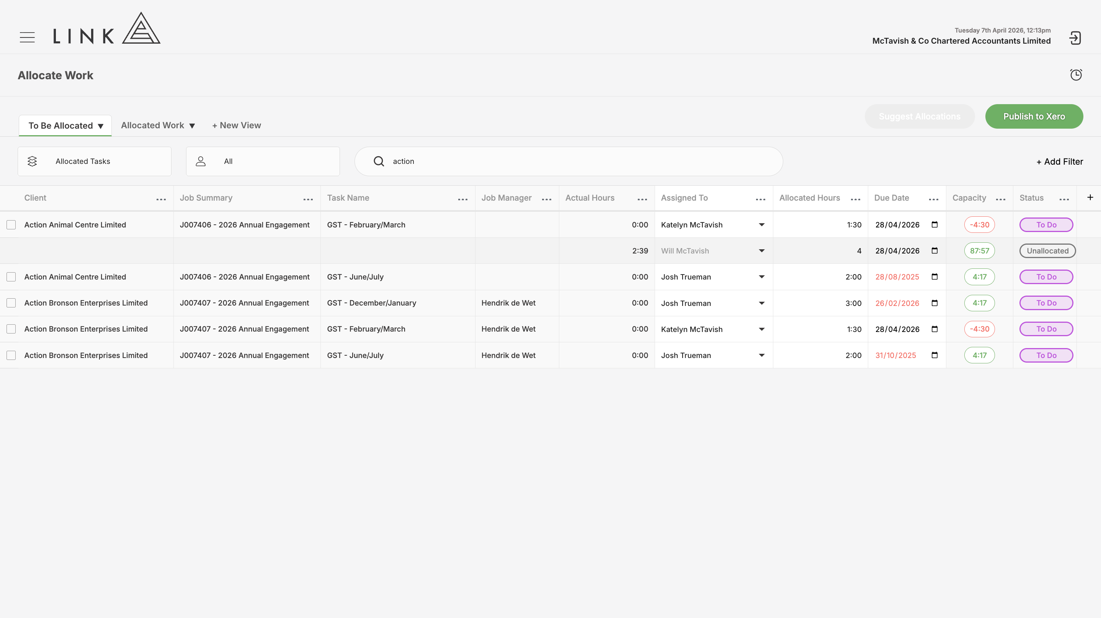
Task: Expand assignee dropdown for Animal Centre GST June/July
Action: click(x=762, y=277)
